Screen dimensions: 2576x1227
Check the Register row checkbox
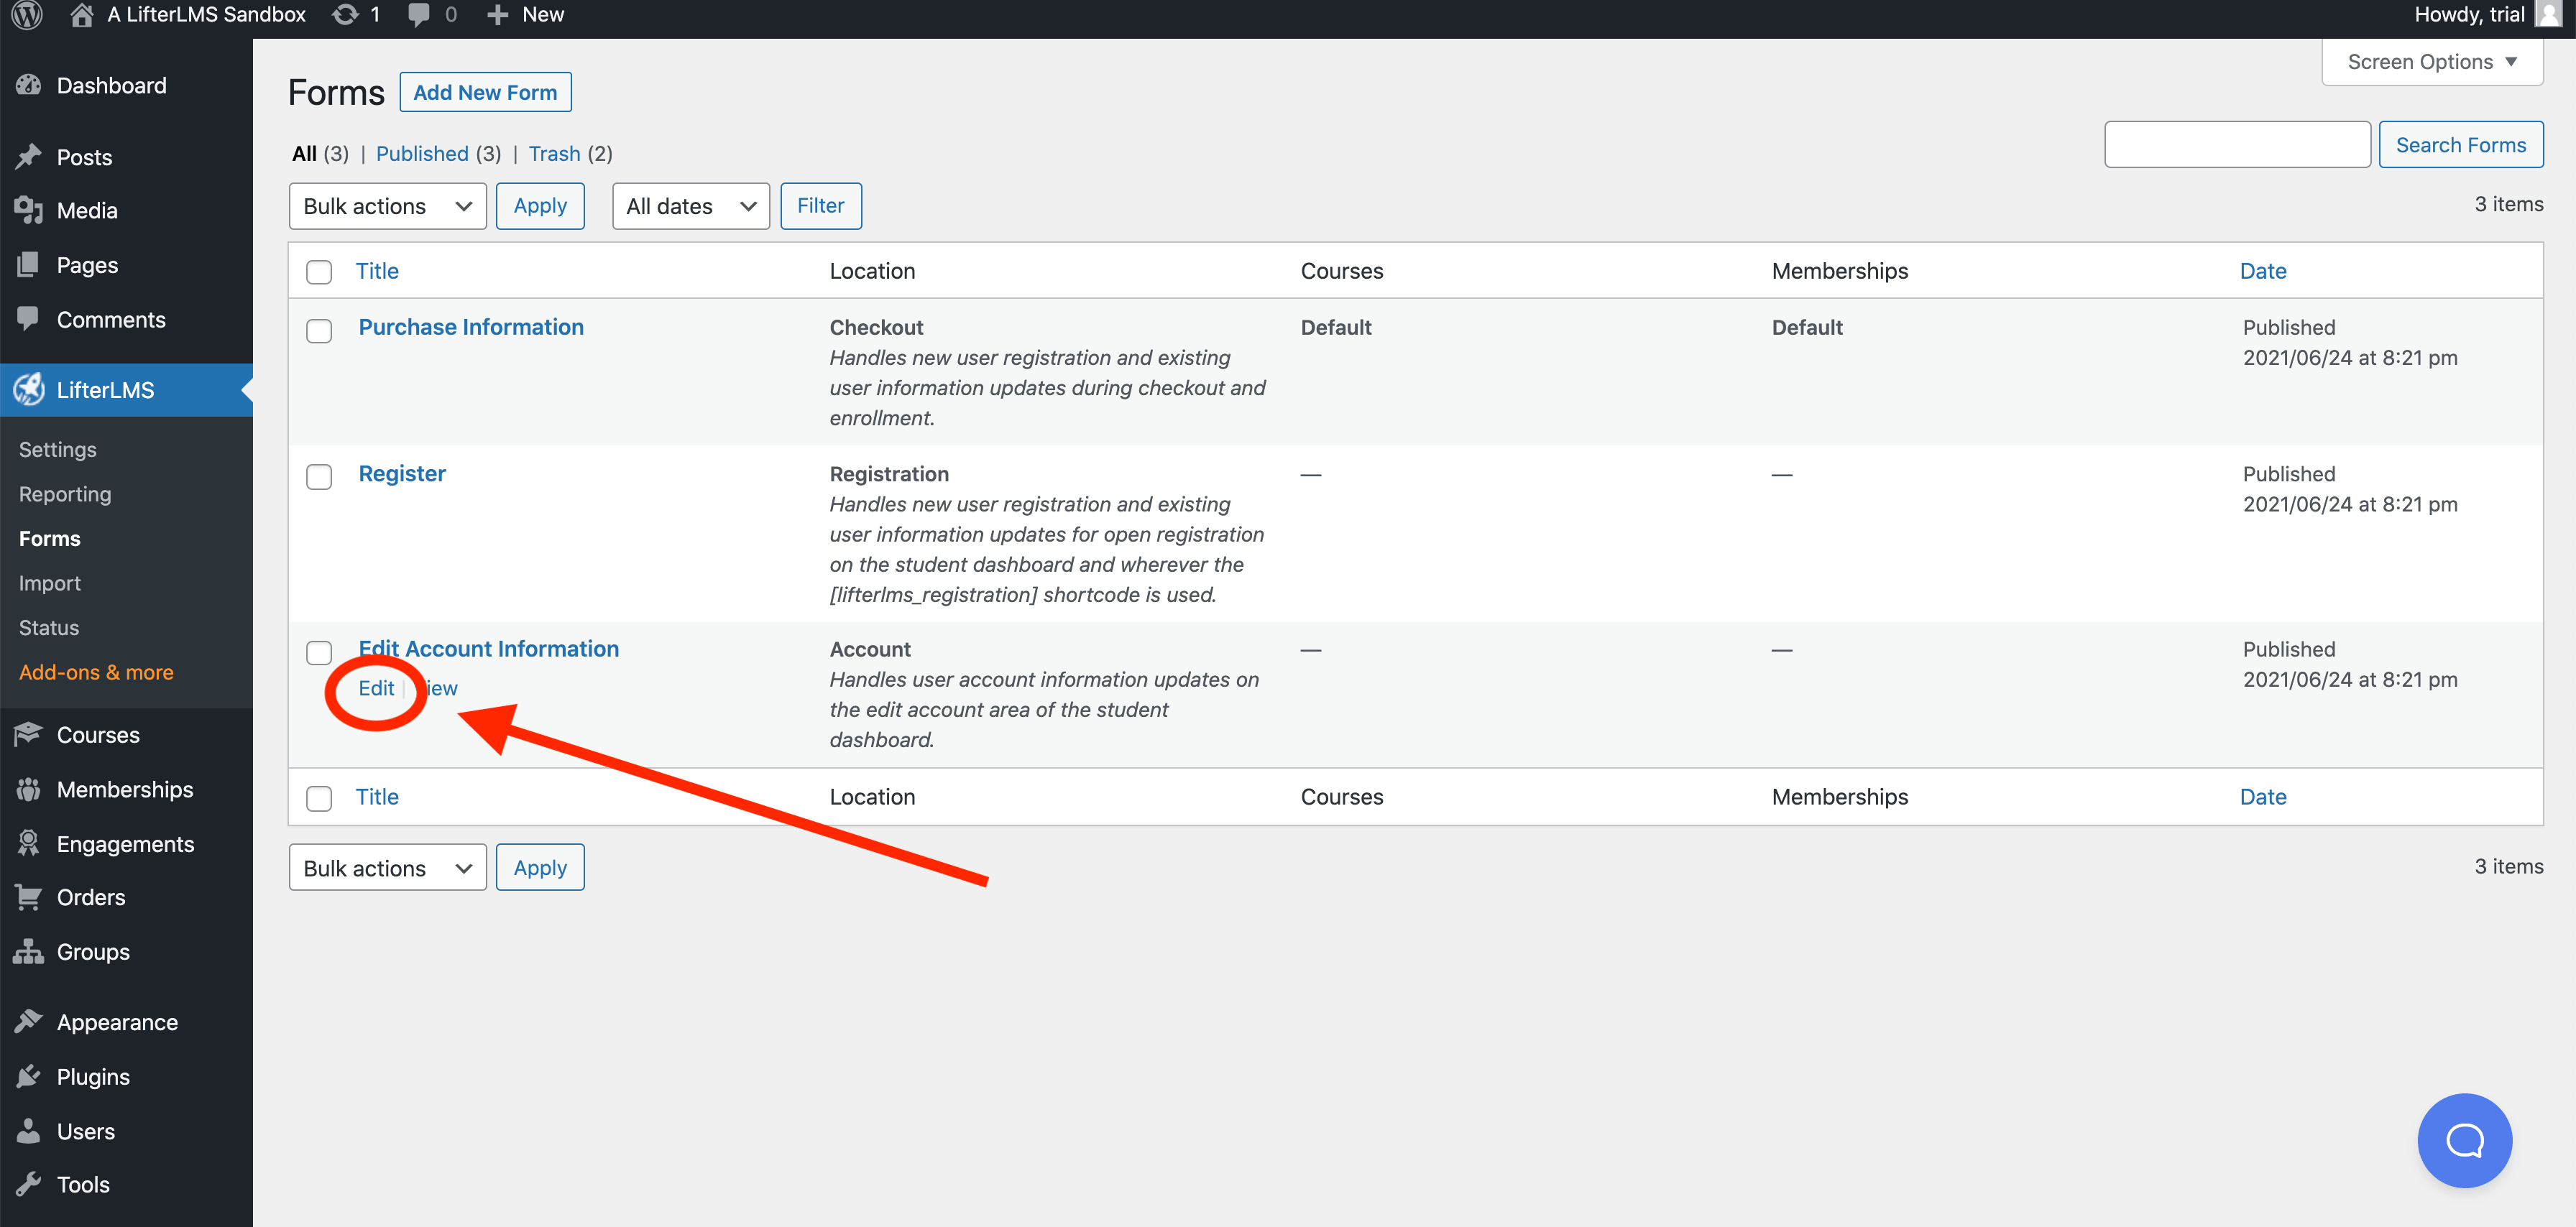pos(319,476)
